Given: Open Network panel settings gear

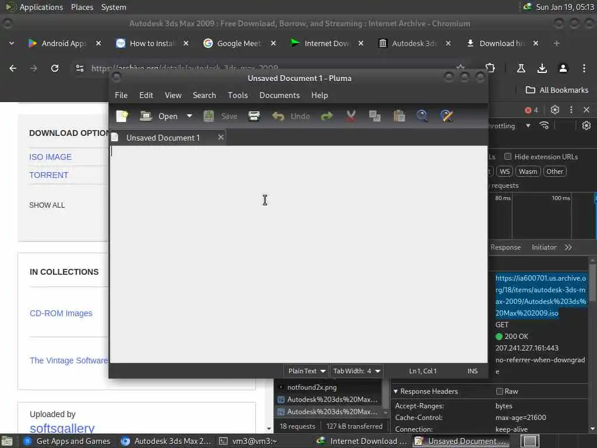Looking at the screenshot, I should [x=587, y=126].
